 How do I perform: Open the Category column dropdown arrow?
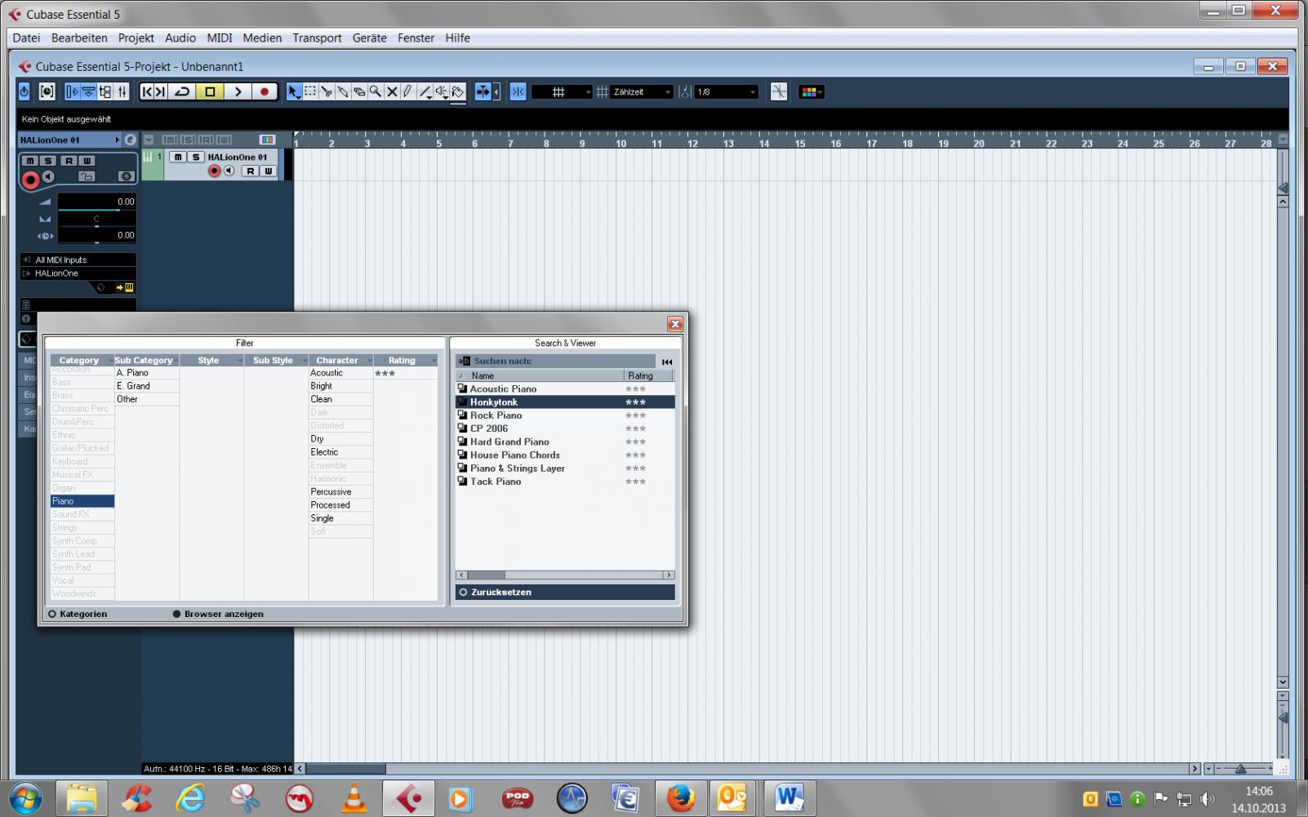tap(110, 361)
